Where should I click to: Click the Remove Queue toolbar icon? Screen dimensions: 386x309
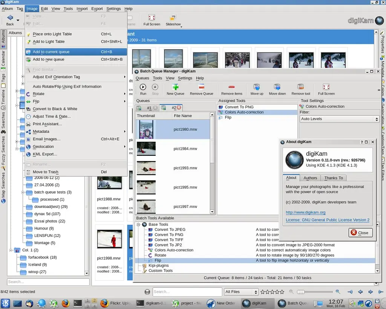click(x=201, y=87)
